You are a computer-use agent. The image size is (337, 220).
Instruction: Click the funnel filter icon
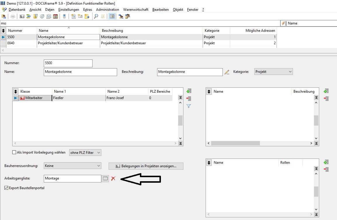189,106
